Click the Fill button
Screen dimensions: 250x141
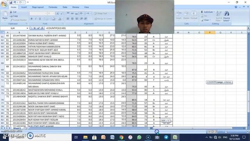pyautogui.click(x=204, y=16)
